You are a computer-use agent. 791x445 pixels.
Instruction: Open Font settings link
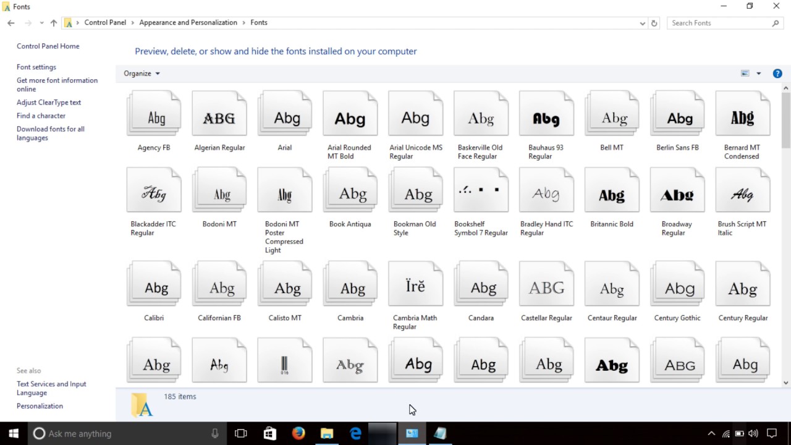click(x=36, y=67)
